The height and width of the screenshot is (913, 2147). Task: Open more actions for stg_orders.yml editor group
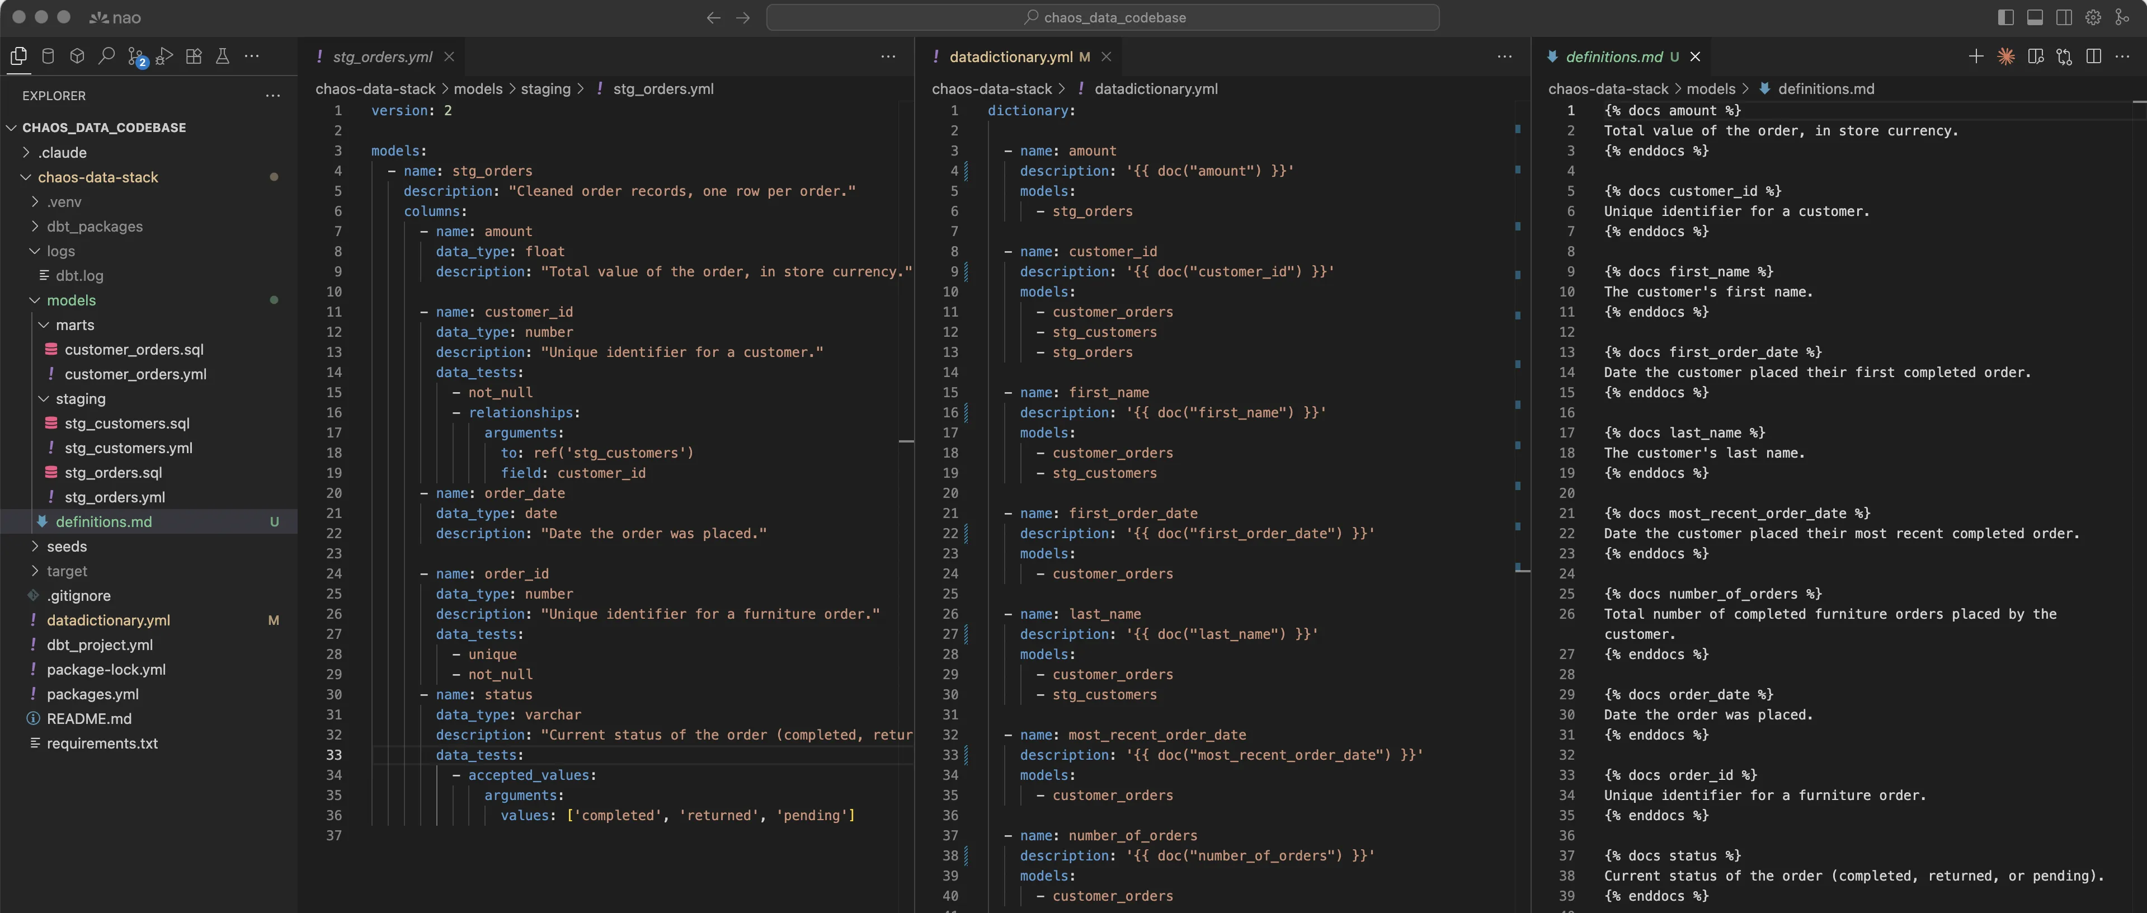click(888, 56)
